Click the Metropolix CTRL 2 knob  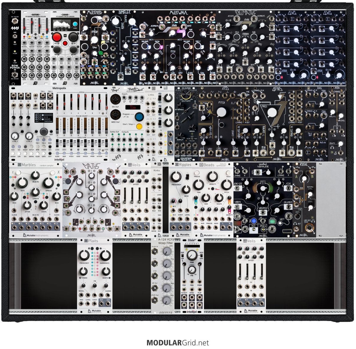tap(29, 136)
